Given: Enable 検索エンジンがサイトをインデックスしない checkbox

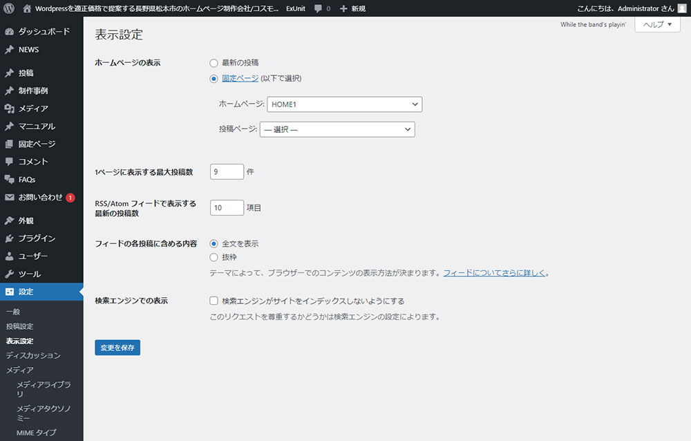Looking at the screenshot, I should 214,301.
